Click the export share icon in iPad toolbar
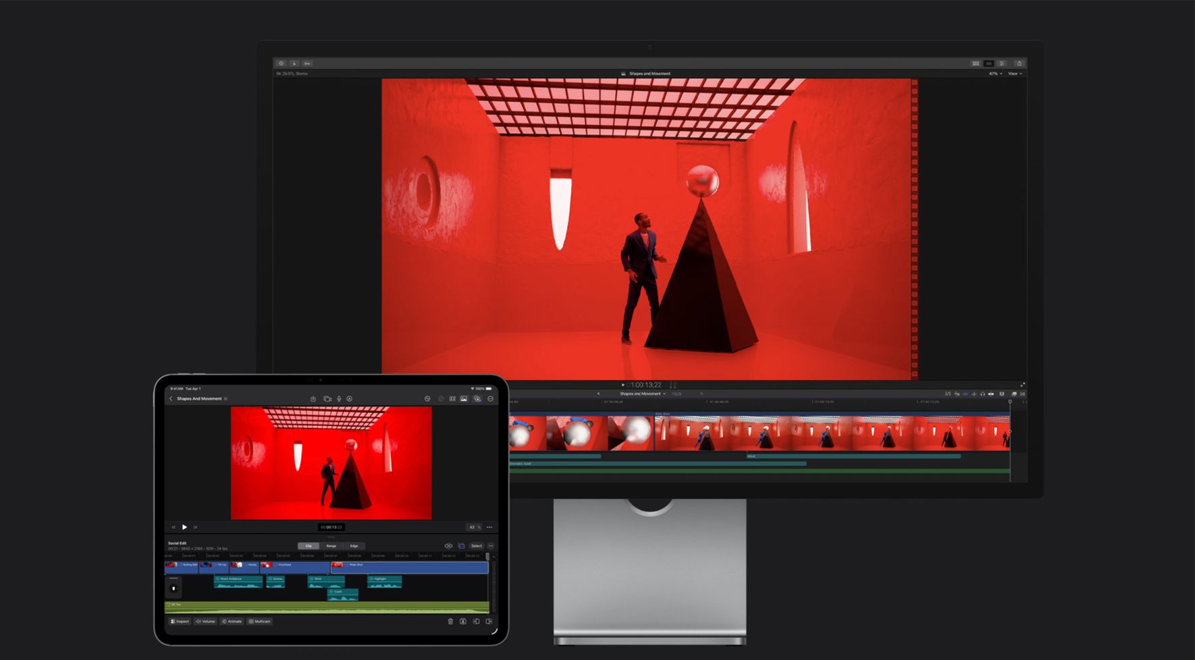The image size is (1195, 660). point(313,399)
